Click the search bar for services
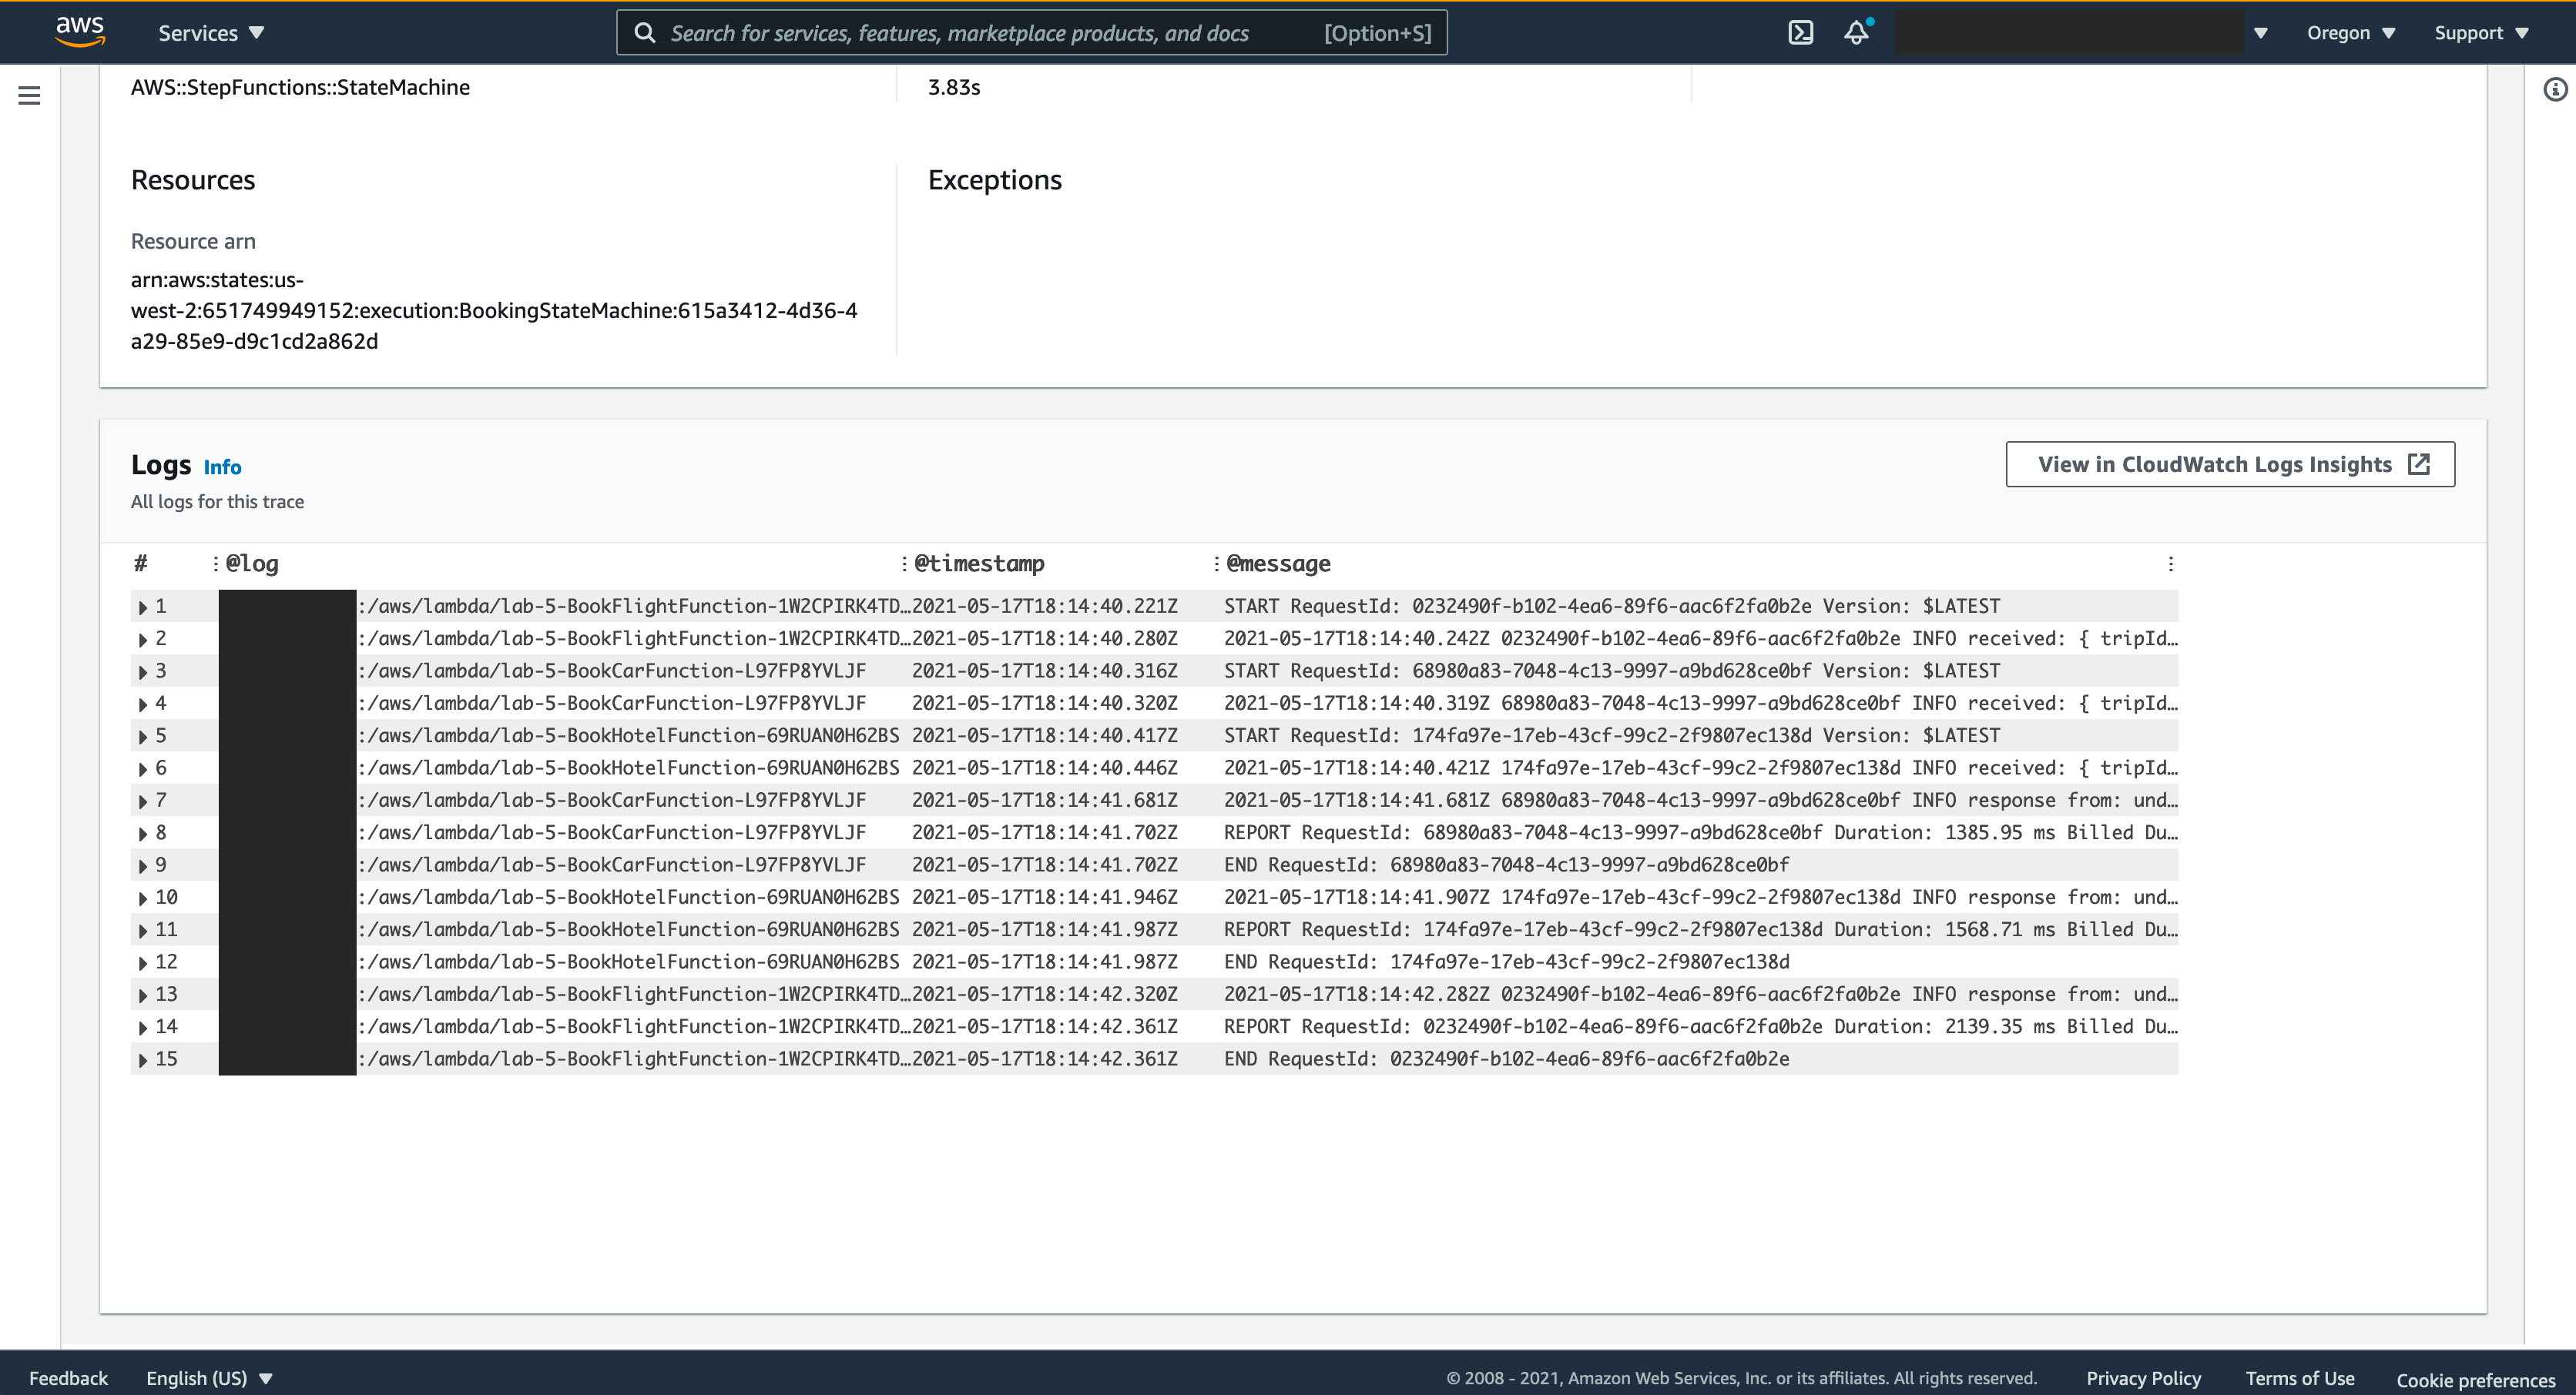Image resolution: width=2576 pixels, height=1395 pixels. pos(1031,33)
